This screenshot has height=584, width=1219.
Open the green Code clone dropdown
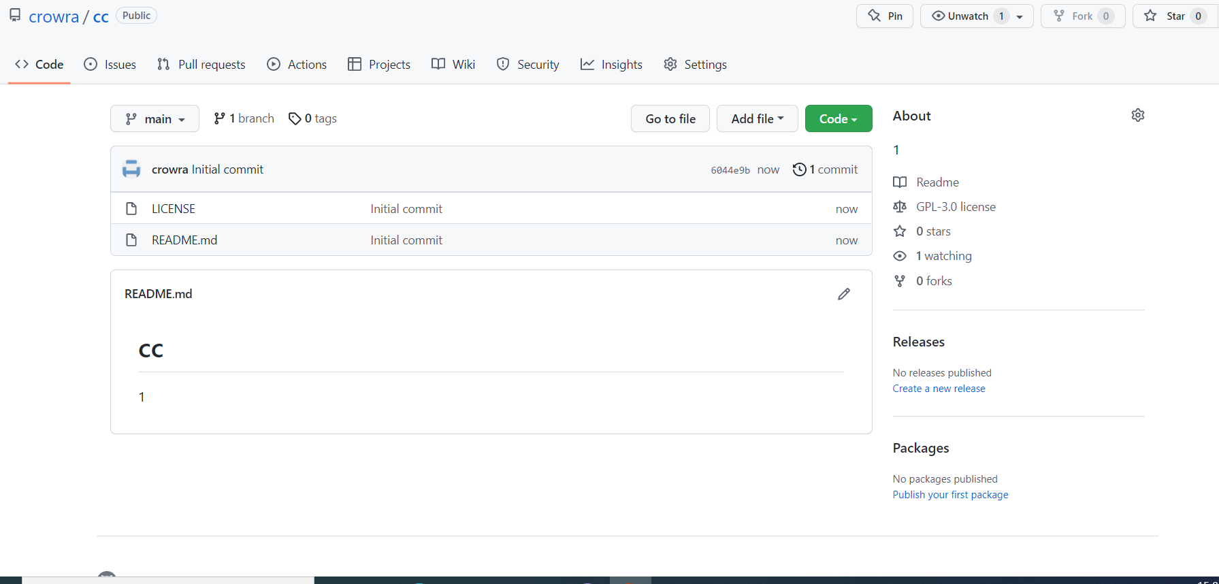click(839, 118)
